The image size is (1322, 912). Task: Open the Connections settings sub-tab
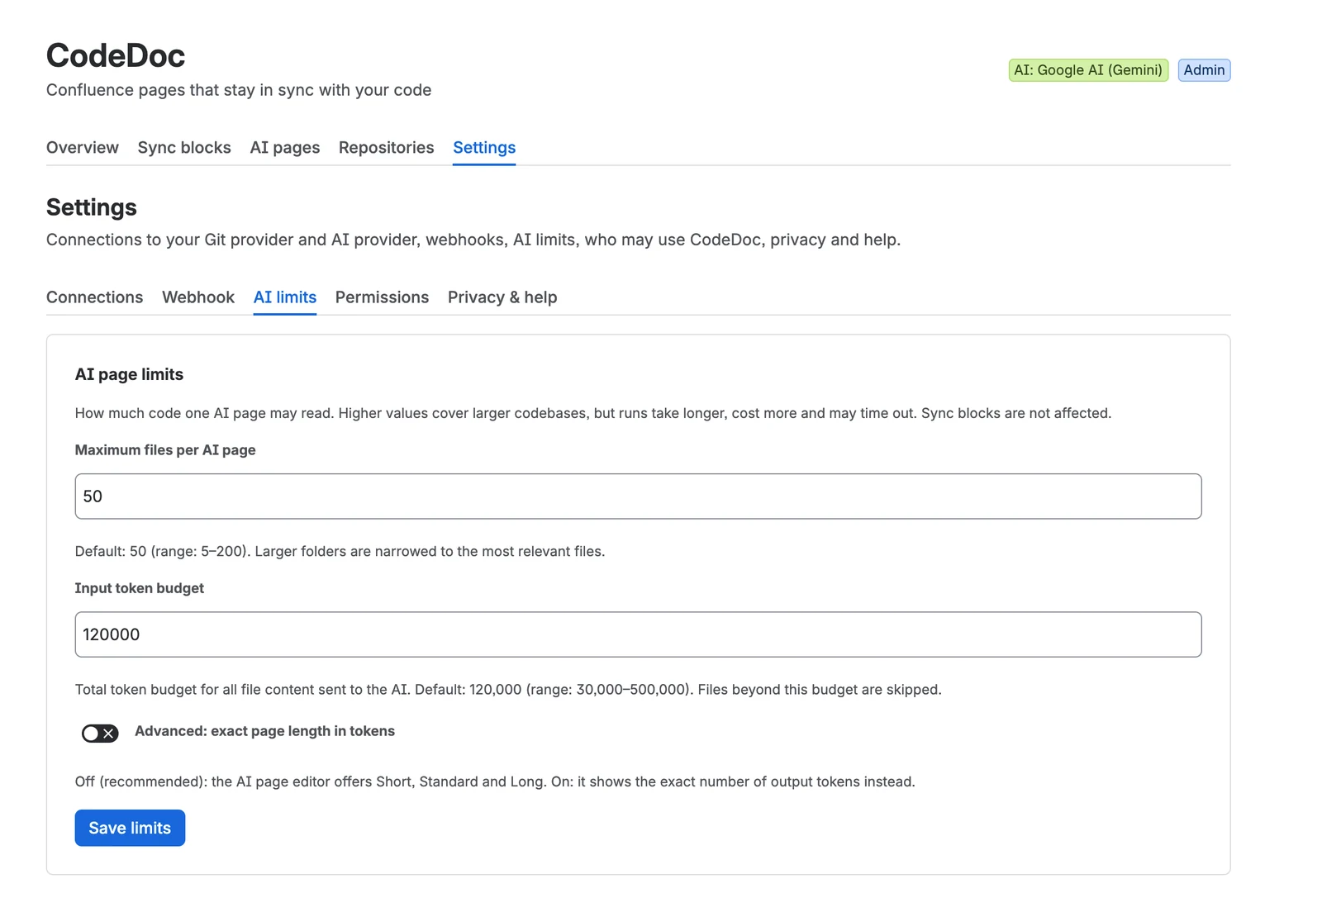click(94, 297)
